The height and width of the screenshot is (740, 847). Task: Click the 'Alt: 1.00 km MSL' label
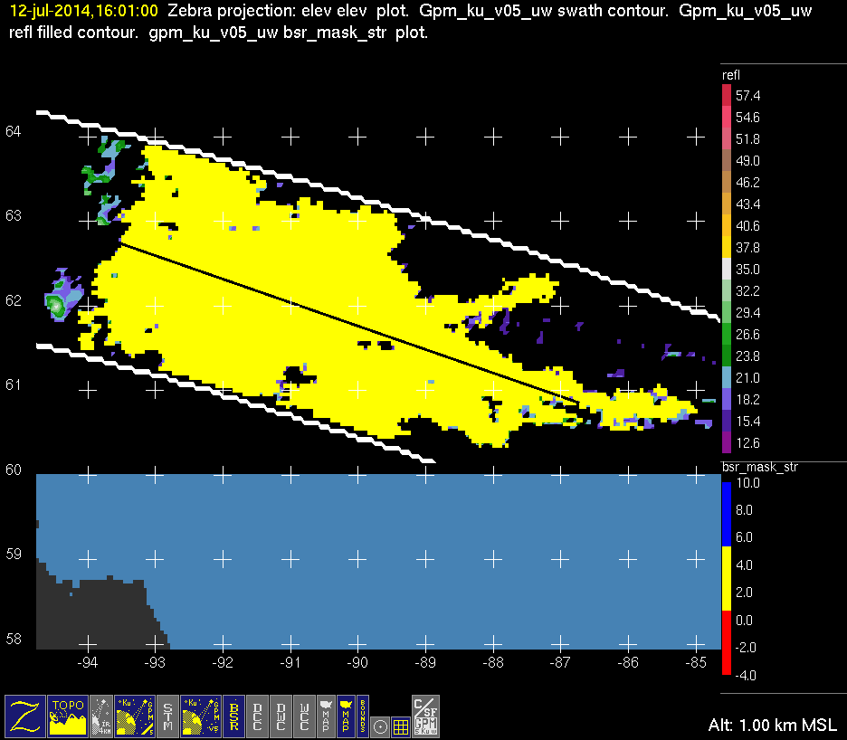point(773,725)
